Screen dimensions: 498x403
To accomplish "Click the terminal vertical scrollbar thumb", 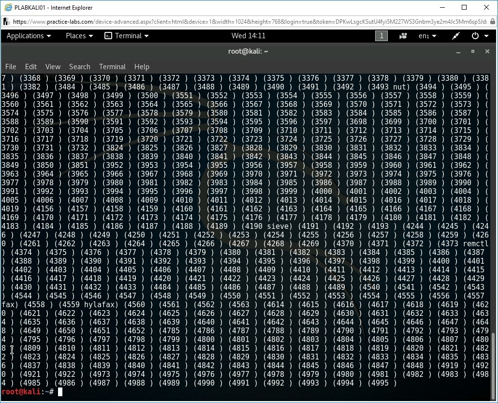I will [x=493, y=366].
